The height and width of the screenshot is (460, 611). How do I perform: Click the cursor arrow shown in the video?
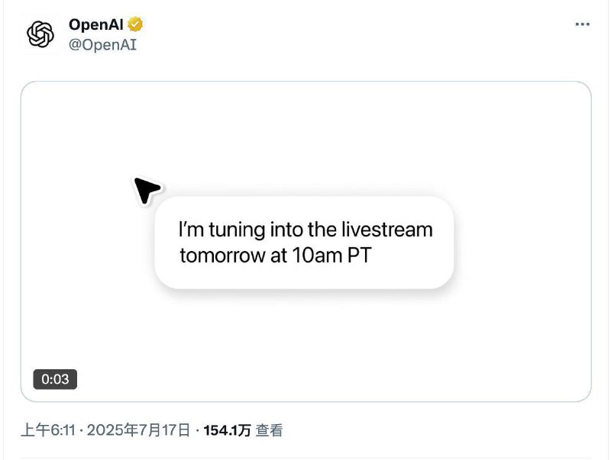147,187
